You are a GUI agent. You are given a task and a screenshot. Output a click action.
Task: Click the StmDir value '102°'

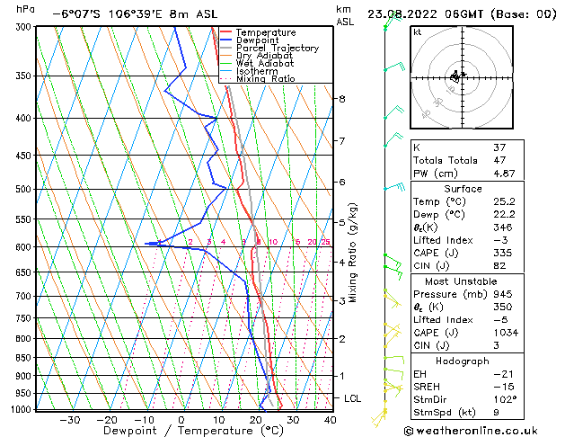(505, 399)
